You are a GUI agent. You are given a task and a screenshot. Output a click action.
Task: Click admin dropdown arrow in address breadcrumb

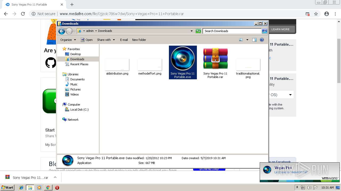[x=96, y=31]
